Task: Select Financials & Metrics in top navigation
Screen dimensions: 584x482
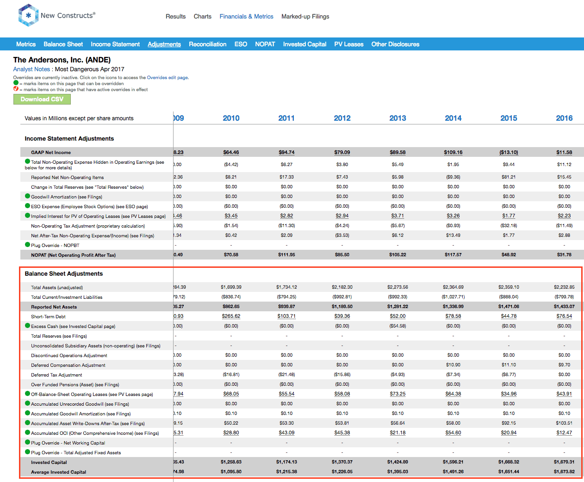Action: coord(247,17)
